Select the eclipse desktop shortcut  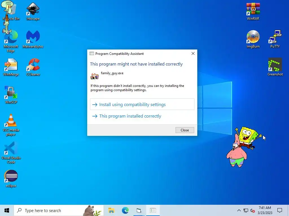click(11, 178)
